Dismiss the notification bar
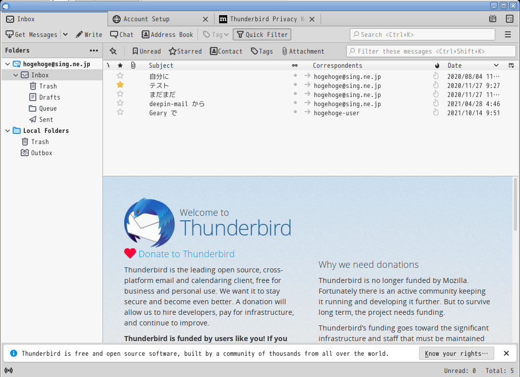 [506, 353]
